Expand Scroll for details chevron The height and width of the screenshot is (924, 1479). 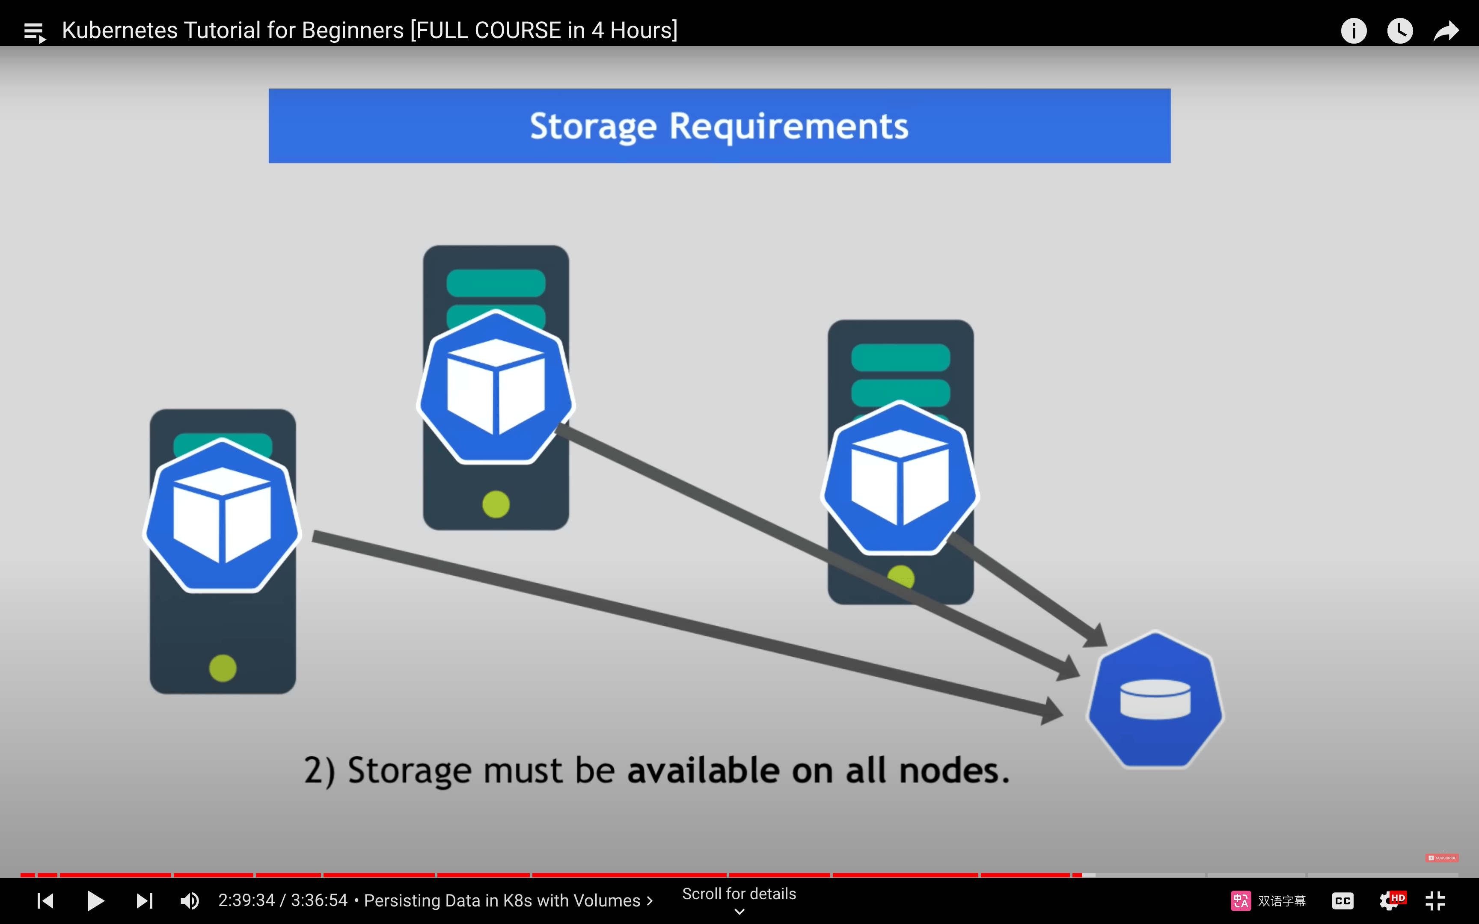pos(739,911)
